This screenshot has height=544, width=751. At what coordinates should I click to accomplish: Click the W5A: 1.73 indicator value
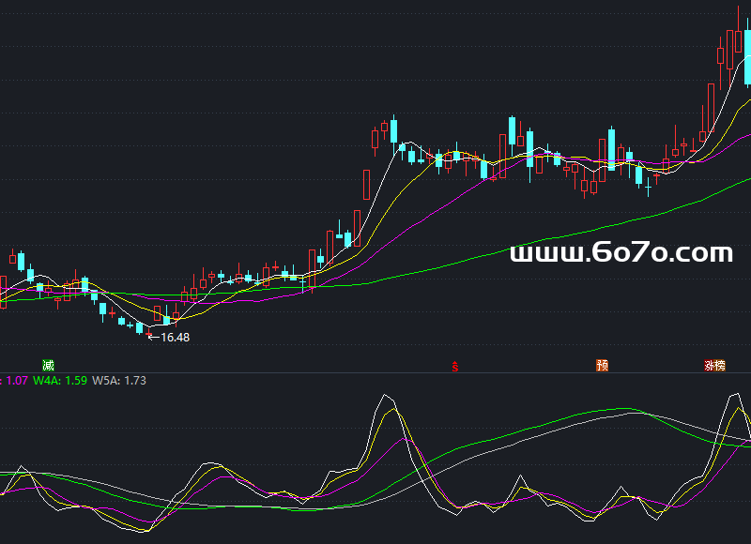119,381
